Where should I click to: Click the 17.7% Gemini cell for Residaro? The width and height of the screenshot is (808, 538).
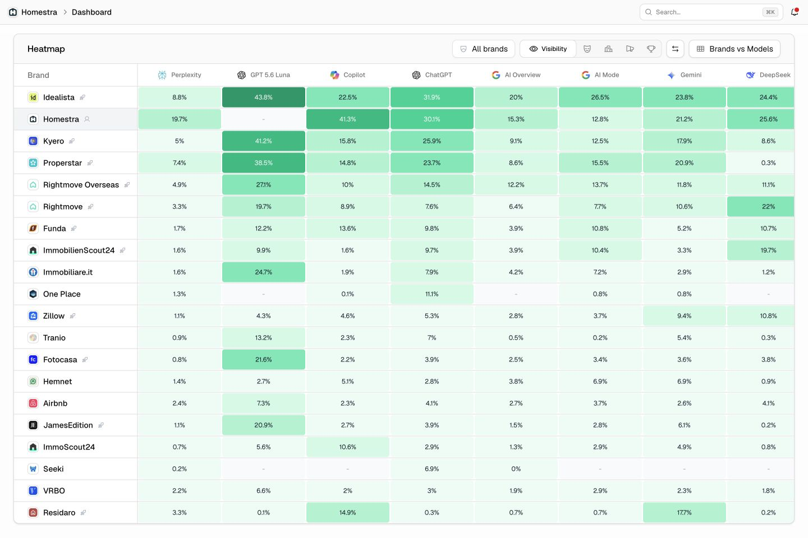point(685,513)
